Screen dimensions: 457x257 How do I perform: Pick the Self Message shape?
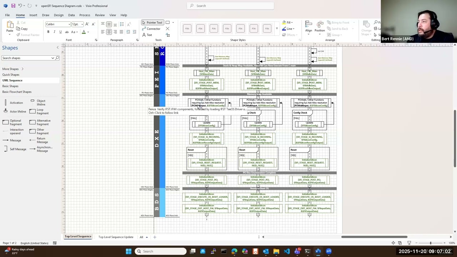[15, 149]
